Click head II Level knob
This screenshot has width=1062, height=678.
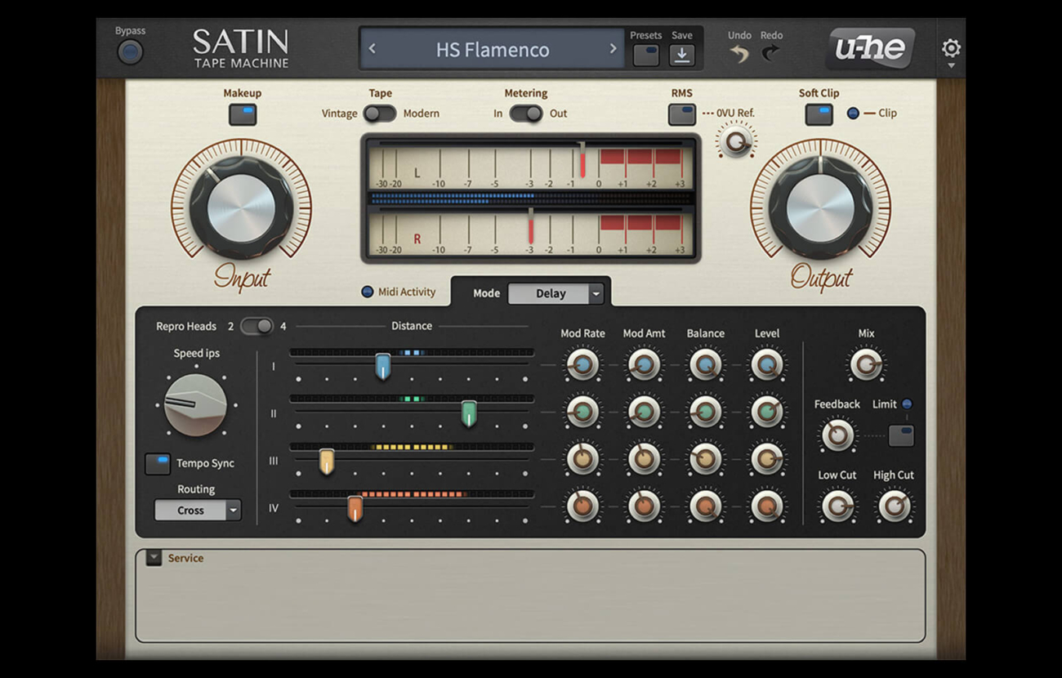[x=766, y=413]
